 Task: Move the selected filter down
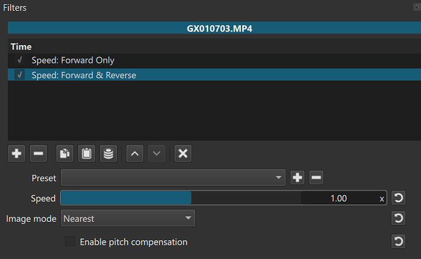(x=156, y=154)
